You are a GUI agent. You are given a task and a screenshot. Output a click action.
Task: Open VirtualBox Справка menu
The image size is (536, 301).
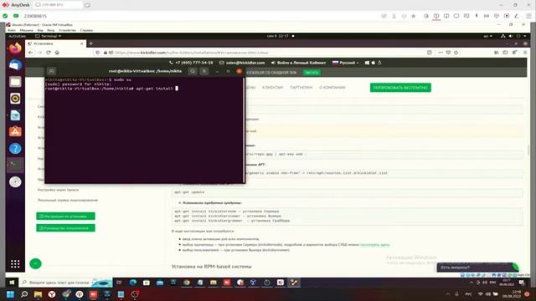(86, 30)
